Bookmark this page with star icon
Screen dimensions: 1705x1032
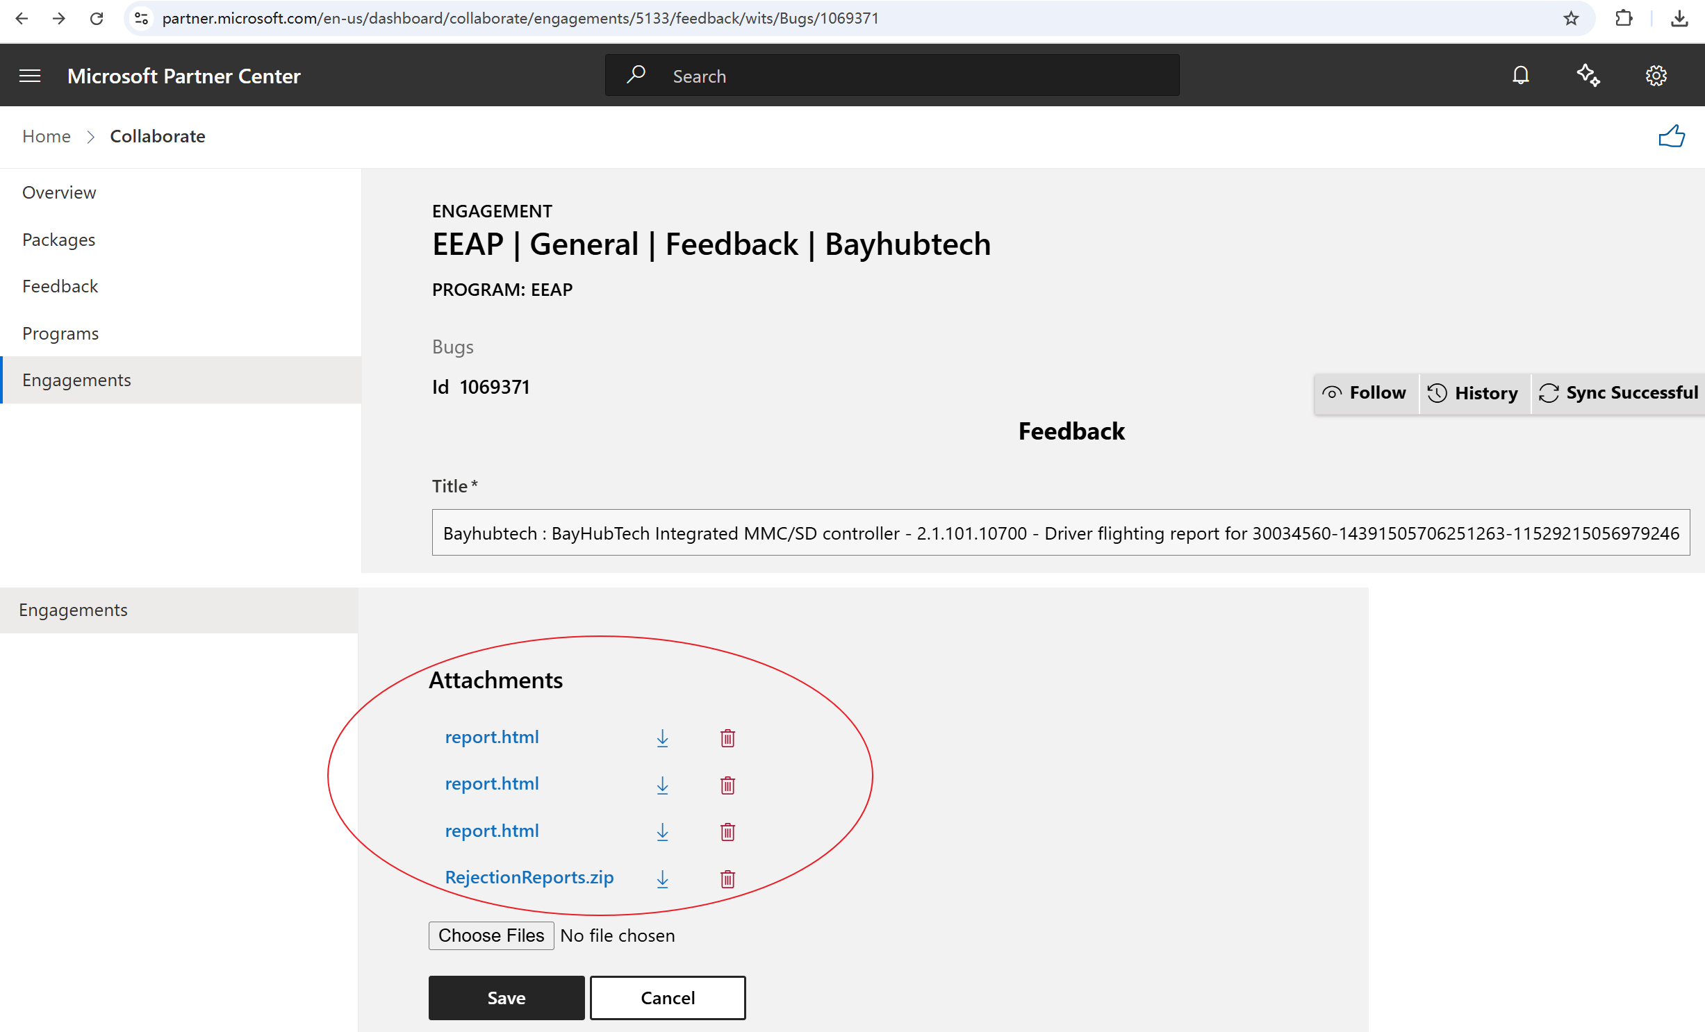1571,19
